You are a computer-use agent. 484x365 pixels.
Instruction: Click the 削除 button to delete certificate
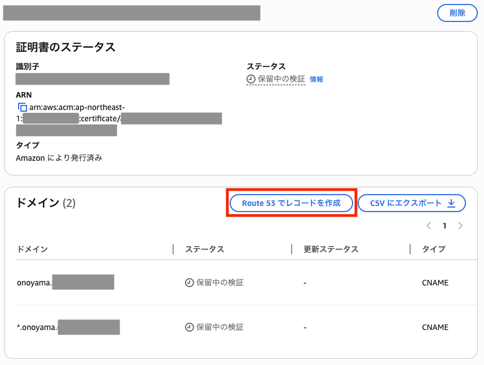457,13
